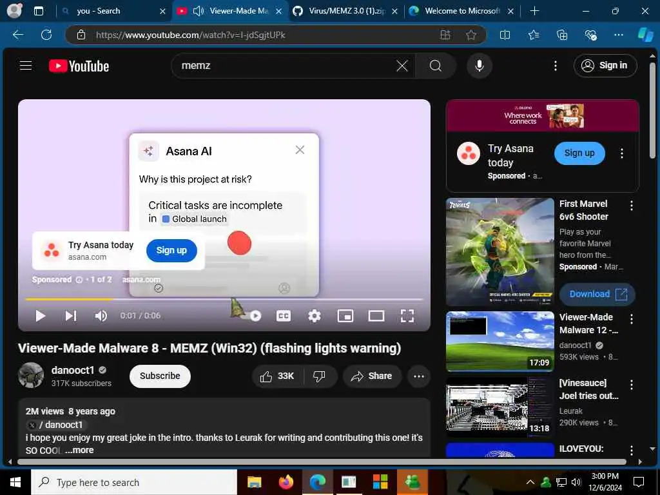
Task: Open Vinesauce Joel tries out video
Action: click(500, 407)
